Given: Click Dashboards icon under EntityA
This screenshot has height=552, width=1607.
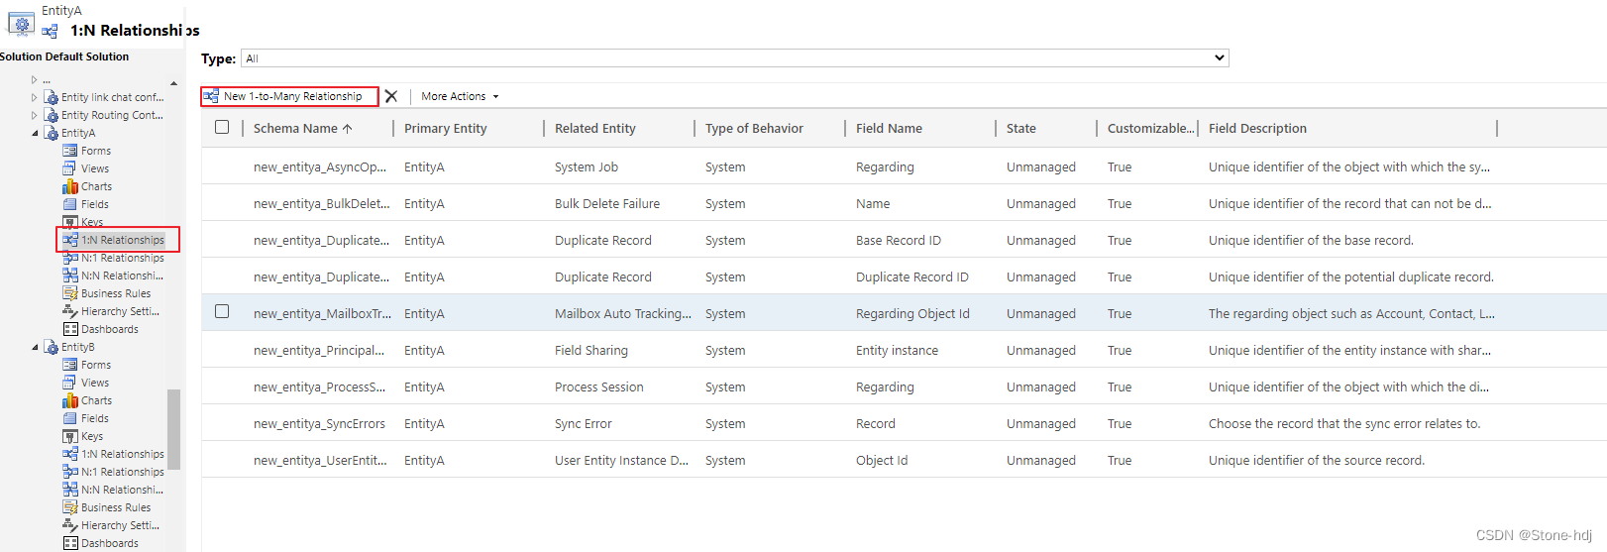Looking at the screenshot, I should 69,329.
